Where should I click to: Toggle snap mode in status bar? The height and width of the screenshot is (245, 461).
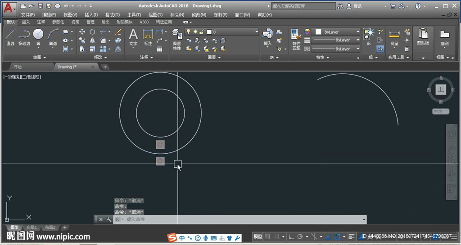(276, 236)
